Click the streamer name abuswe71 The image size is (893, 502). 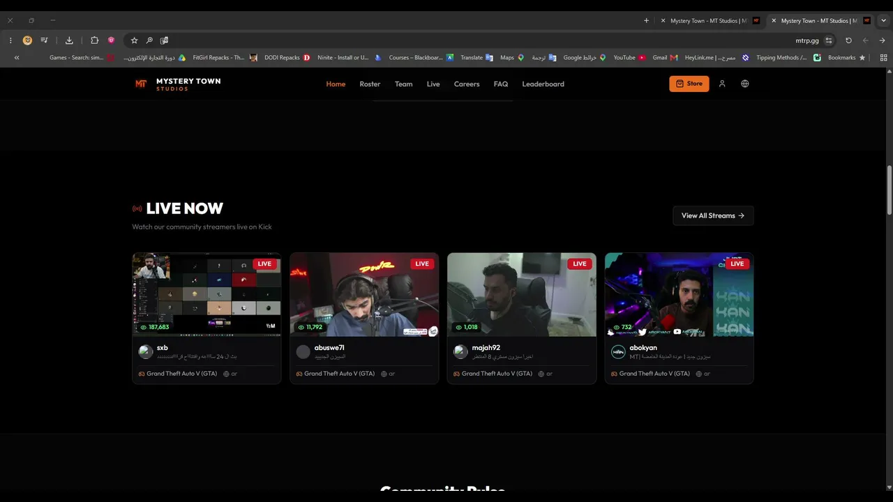(x=329, y=347)
